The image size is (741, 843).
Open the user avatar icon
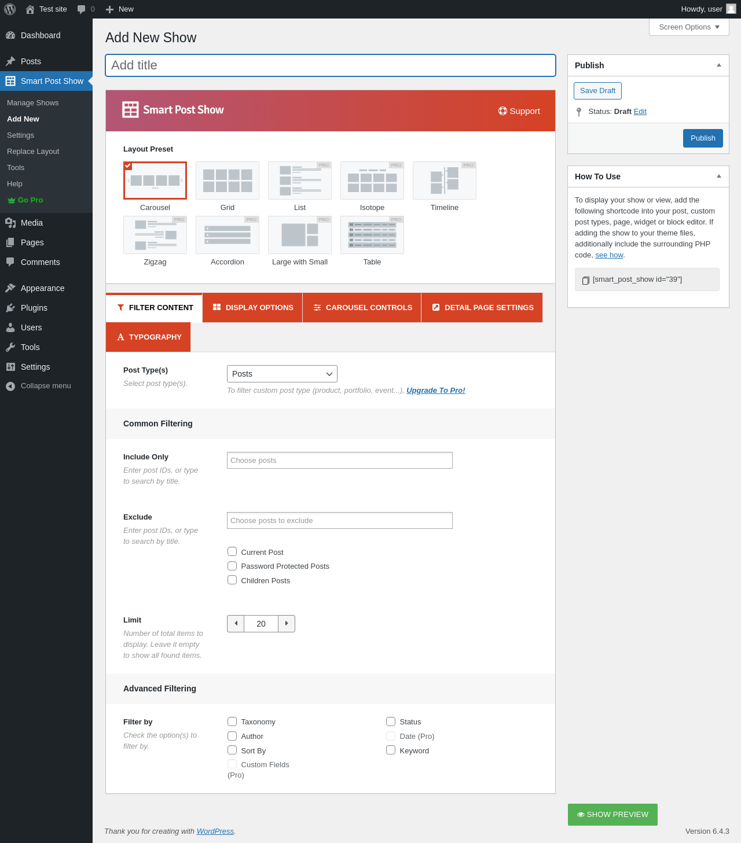click(731, 9)
